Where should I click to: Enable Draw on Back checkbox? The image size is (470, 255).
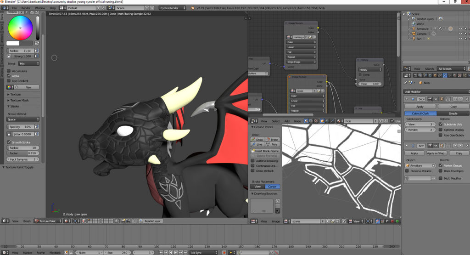(x=253, y=171)
